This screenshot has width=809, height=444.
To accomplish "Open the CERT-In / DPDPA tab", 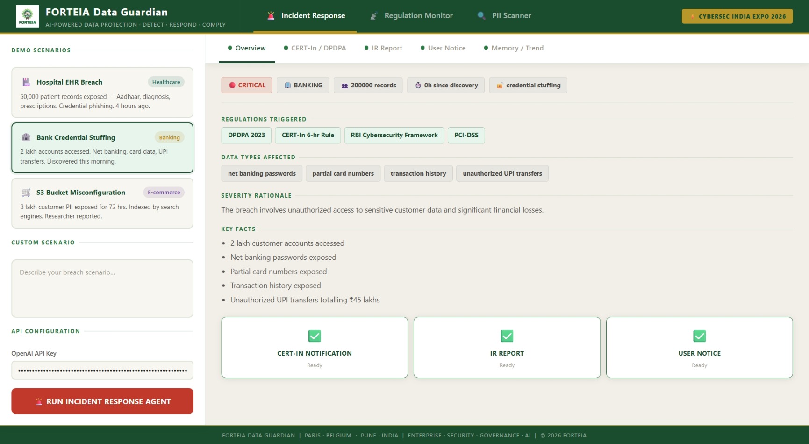I will click(315, 48).
